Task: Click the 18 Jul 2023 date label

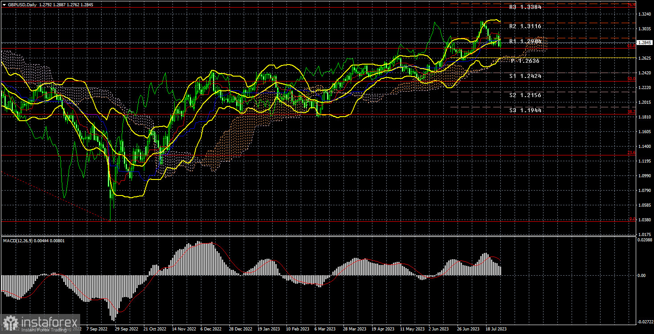Action: pos(497,329)
